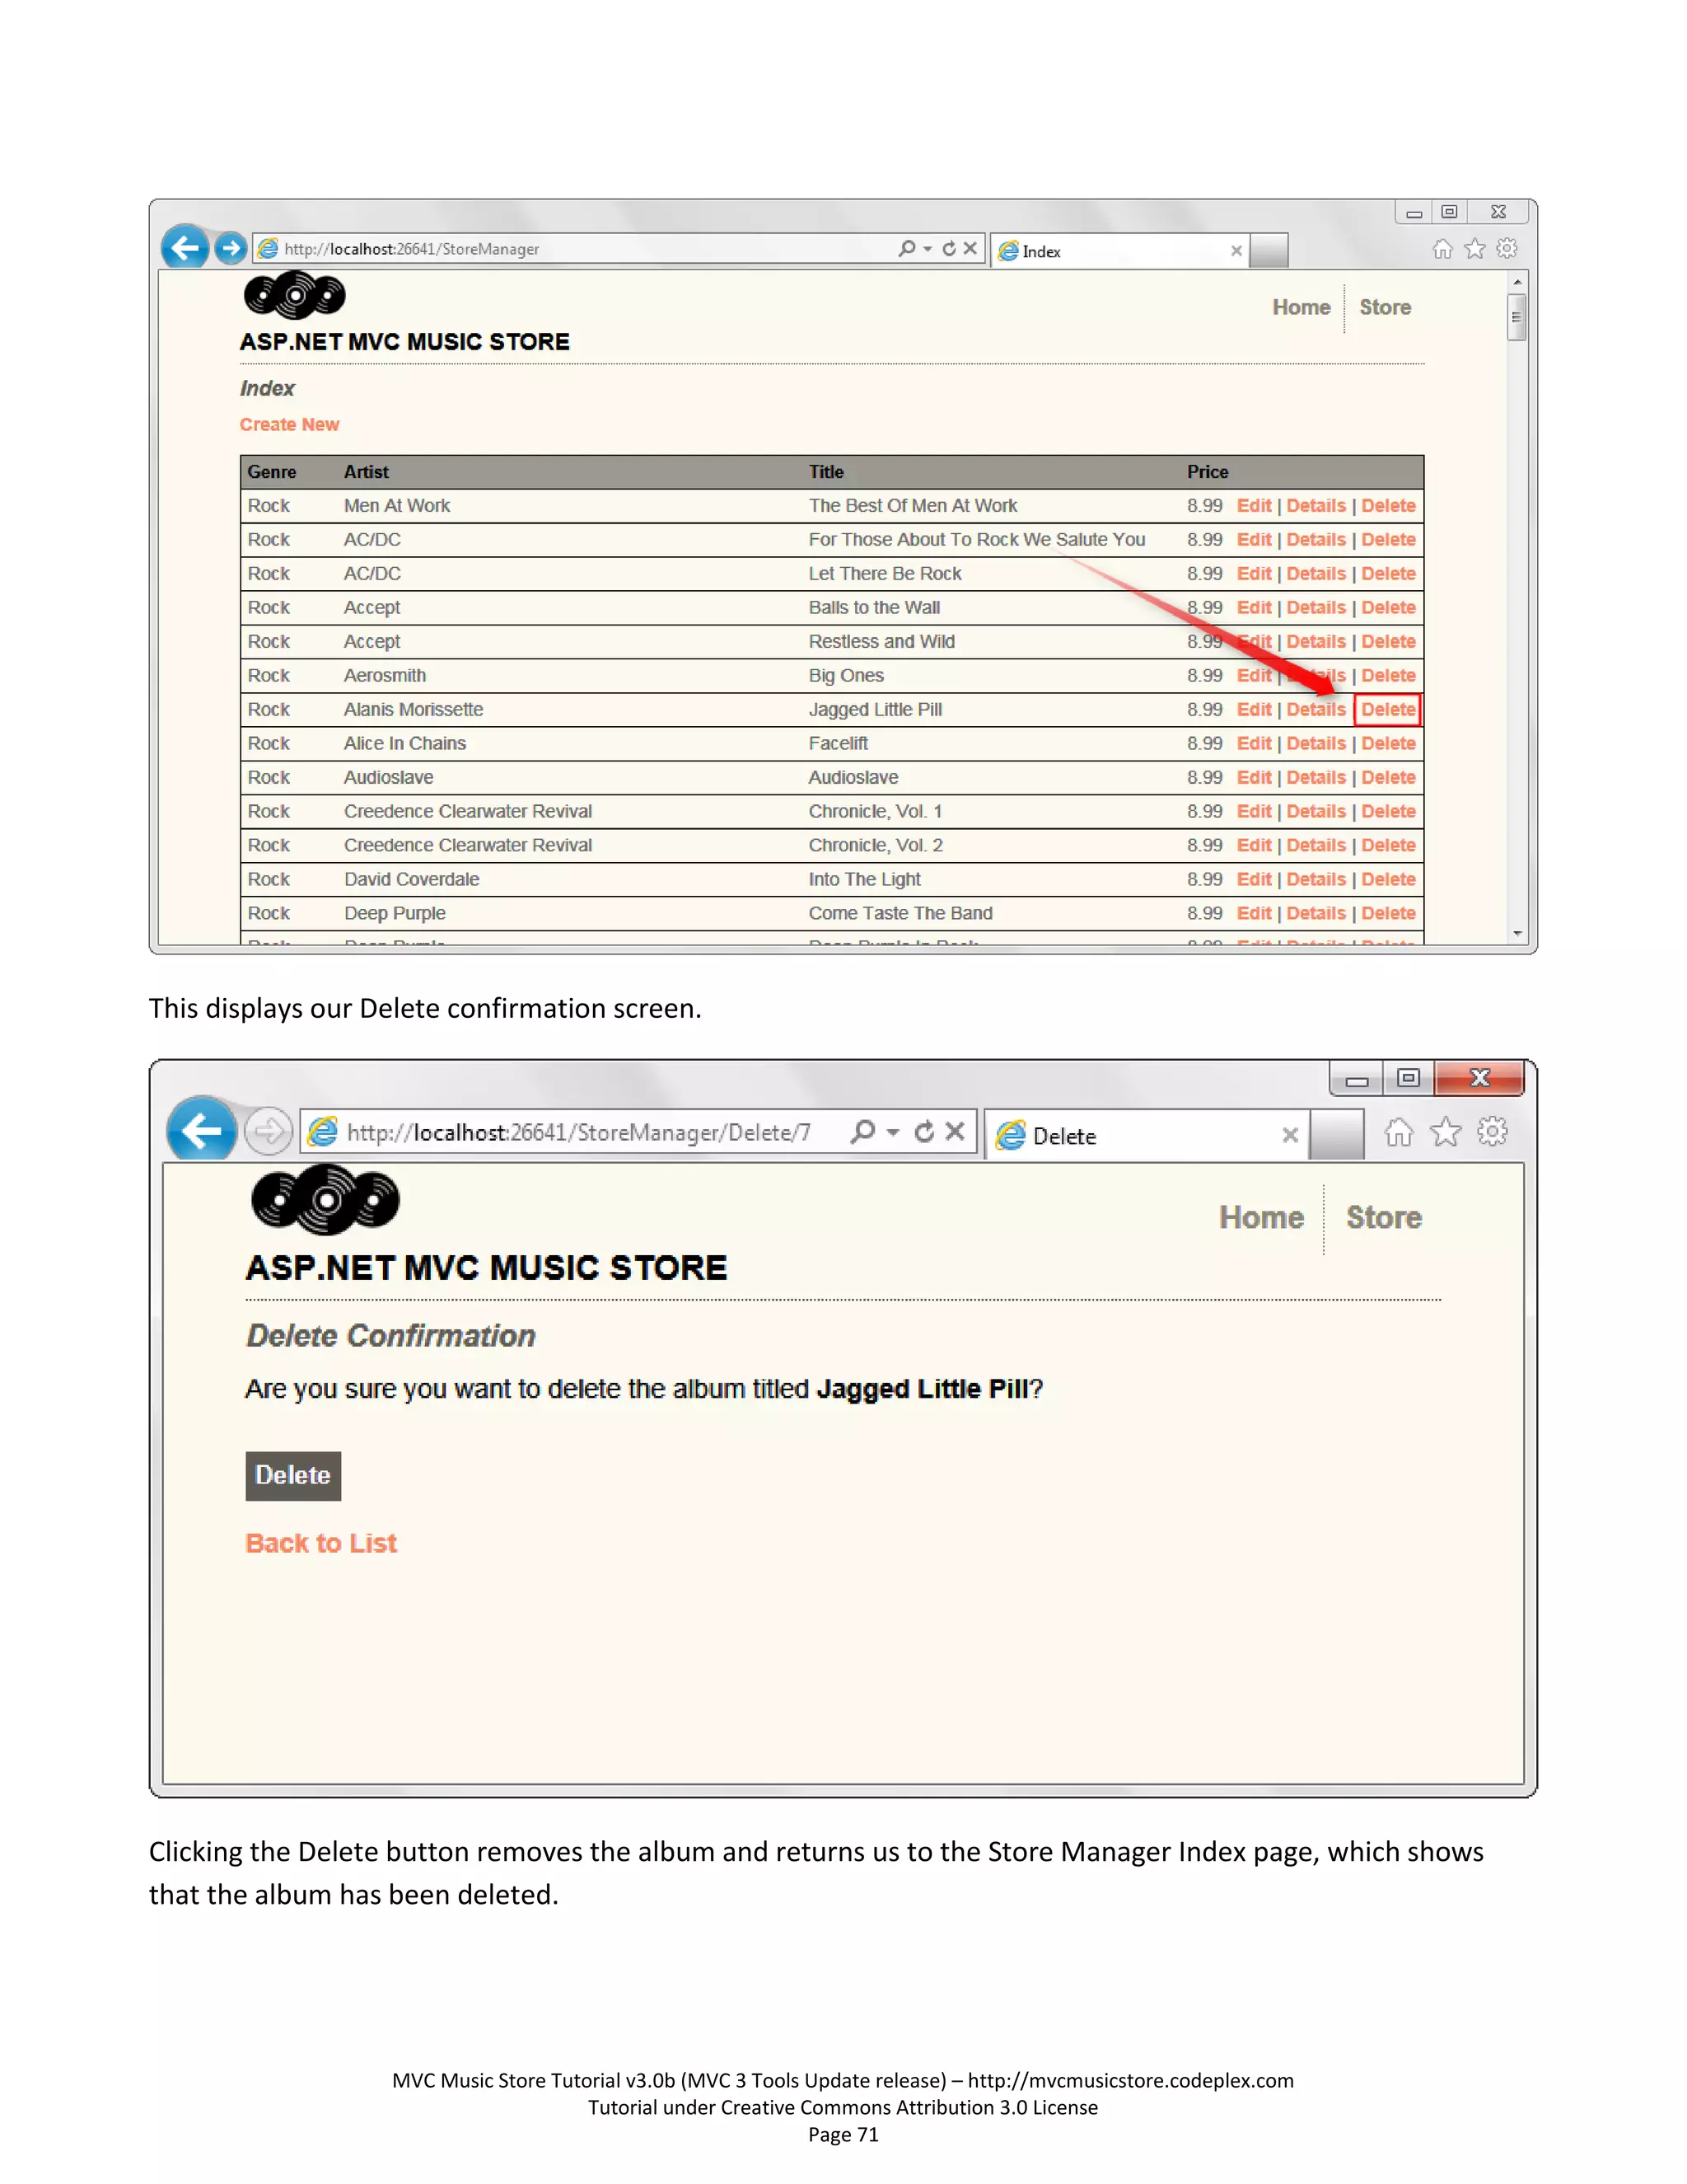
Task: Open the search dropdown arrow in the StoreManager address bar
Action: pos(928,249)
